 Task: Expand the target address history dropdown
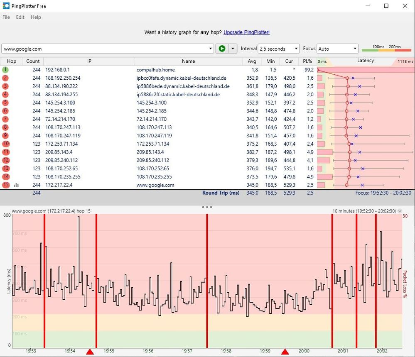[x=211, y=49]
